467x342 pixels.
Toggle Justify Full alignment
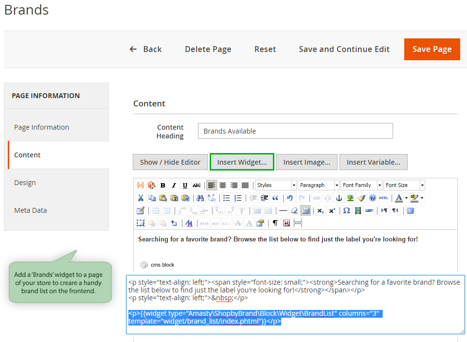[245, 185]
